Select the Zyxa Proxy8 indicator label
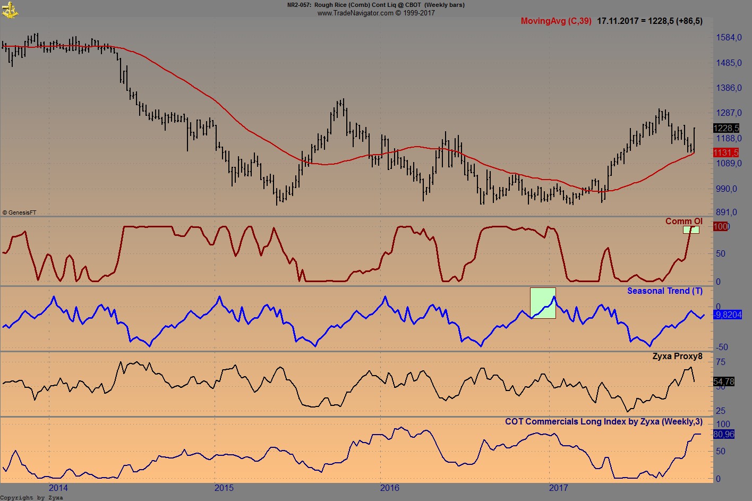This screenshot has width=752, height=501. (x=677, y=356)
